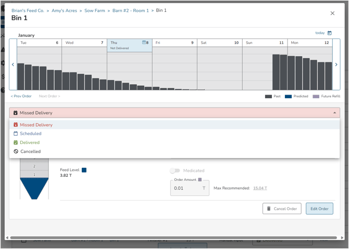Collapse the Missed Delivery status dropdown
The width and height of the screenshot is (349, 249).
pos(334,113)
